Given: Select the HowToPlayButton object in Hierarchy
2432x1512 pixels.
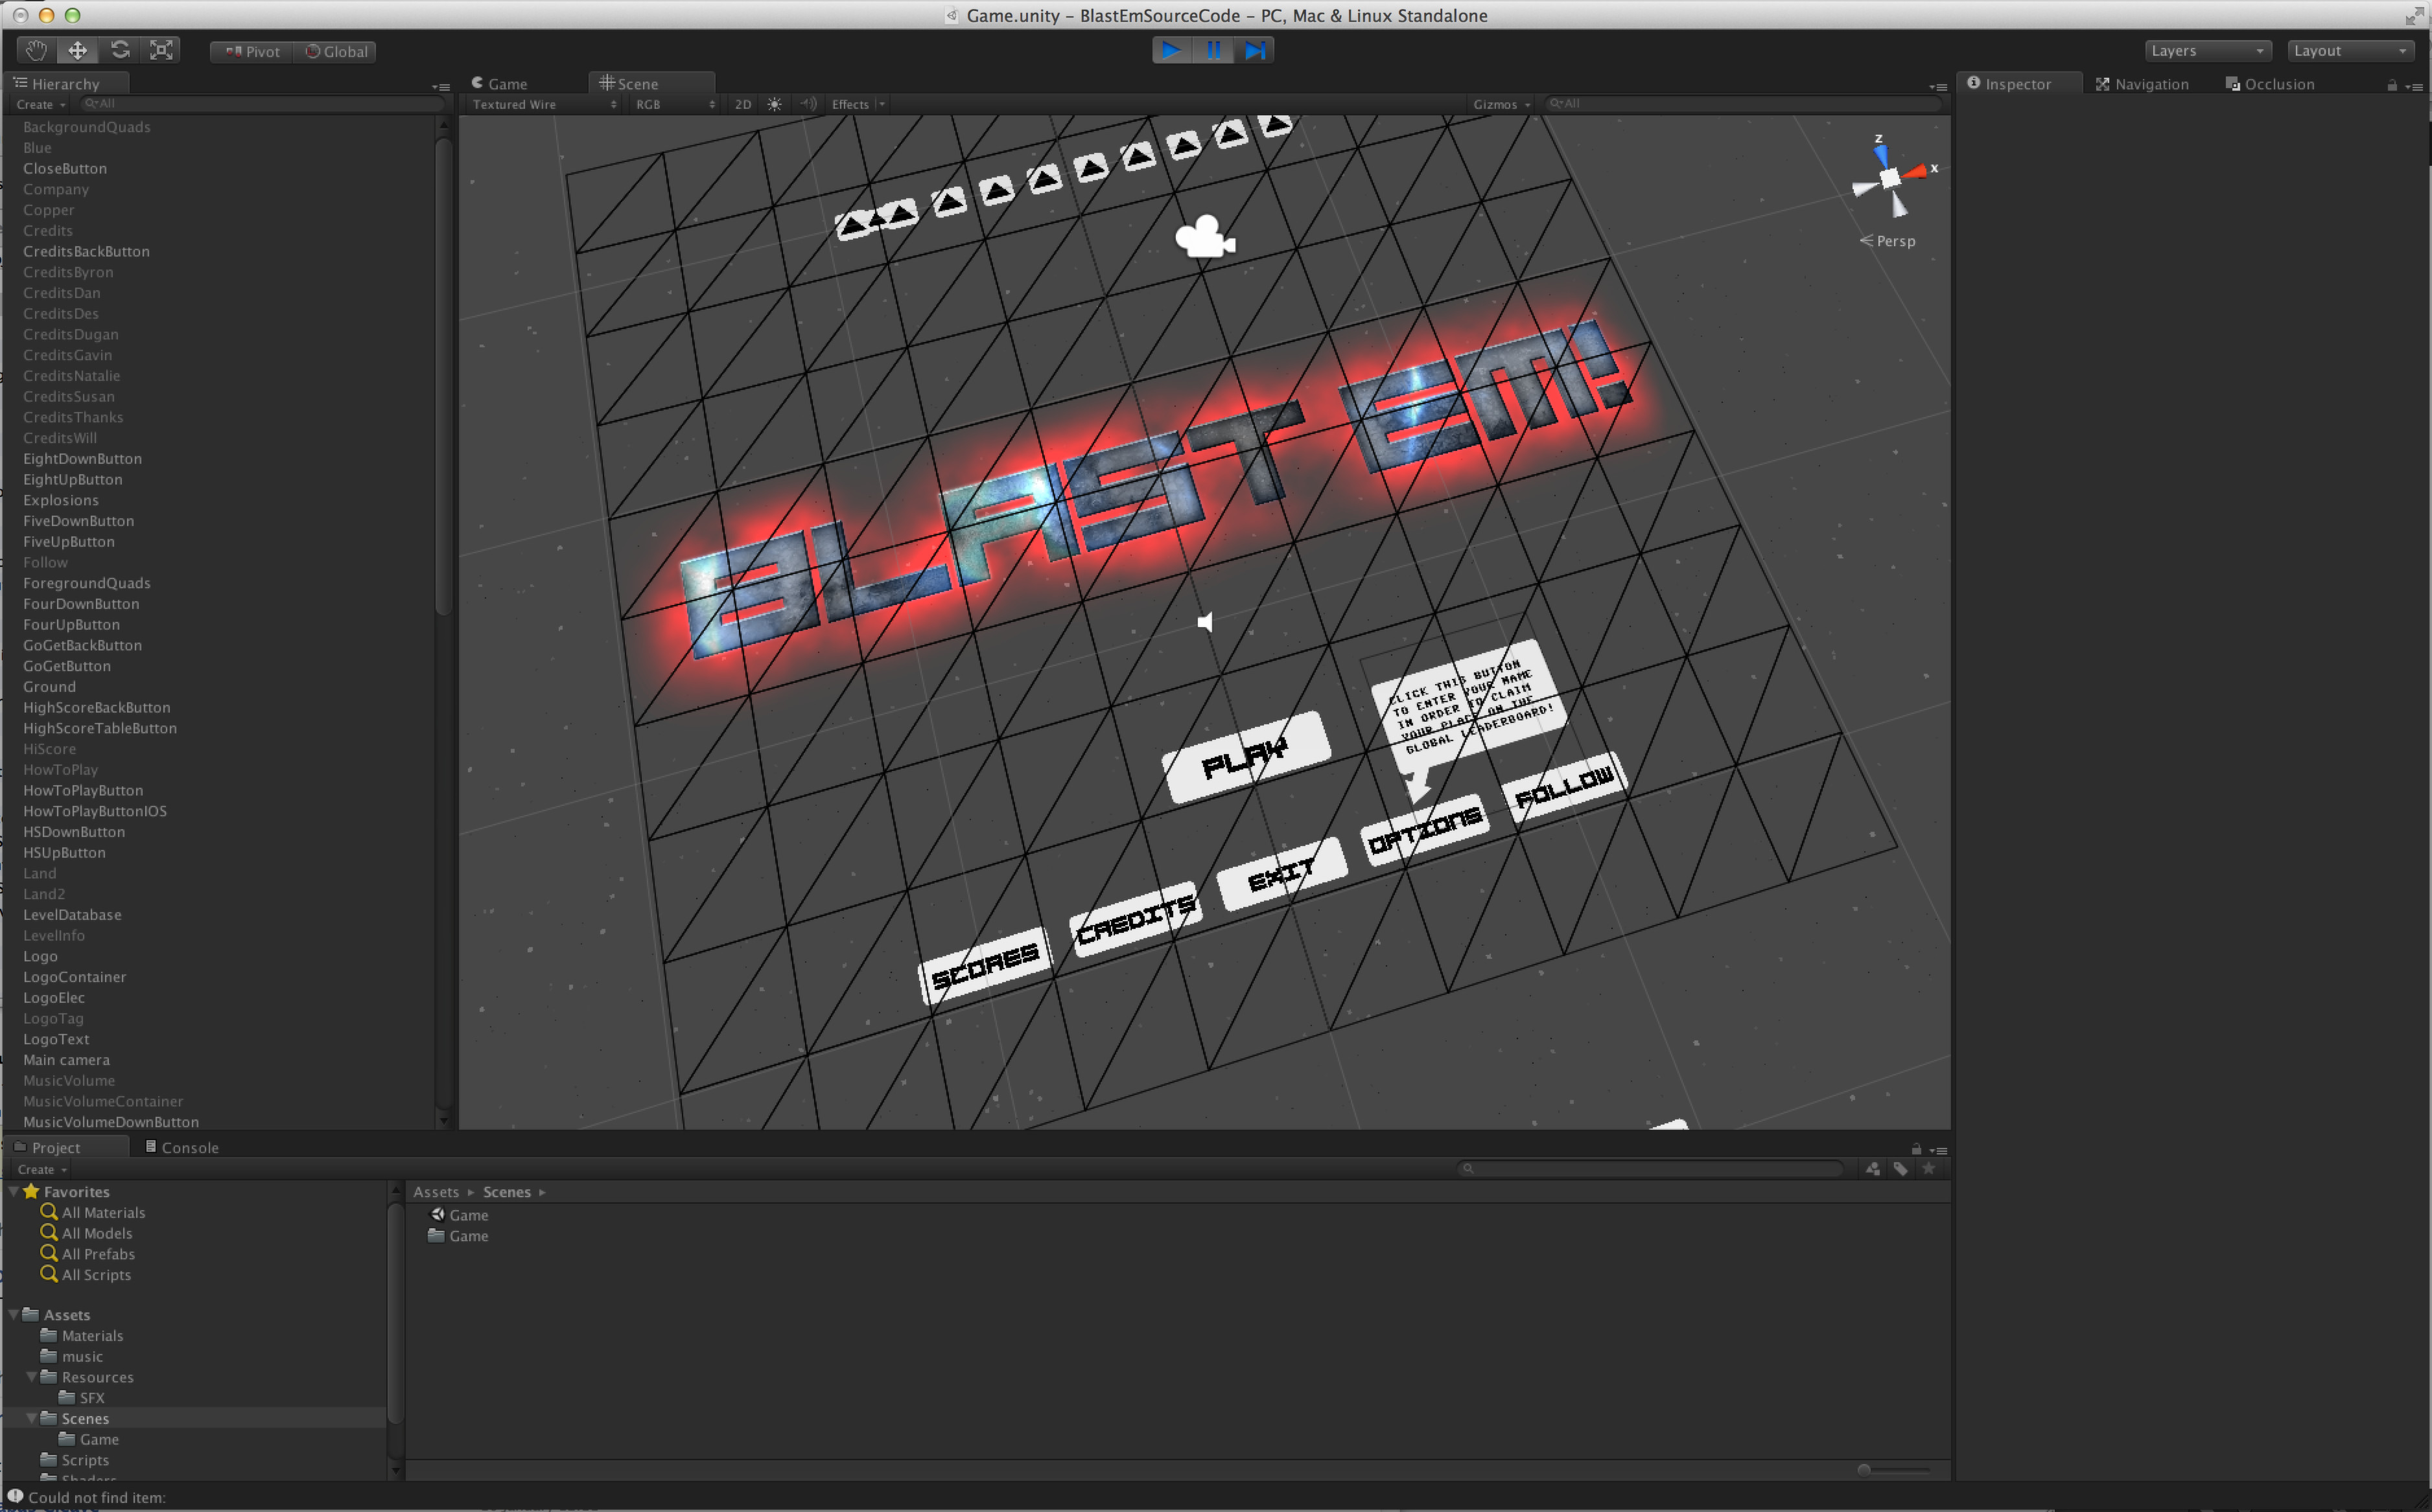Looking at the screenshot, I should point(83,790).
